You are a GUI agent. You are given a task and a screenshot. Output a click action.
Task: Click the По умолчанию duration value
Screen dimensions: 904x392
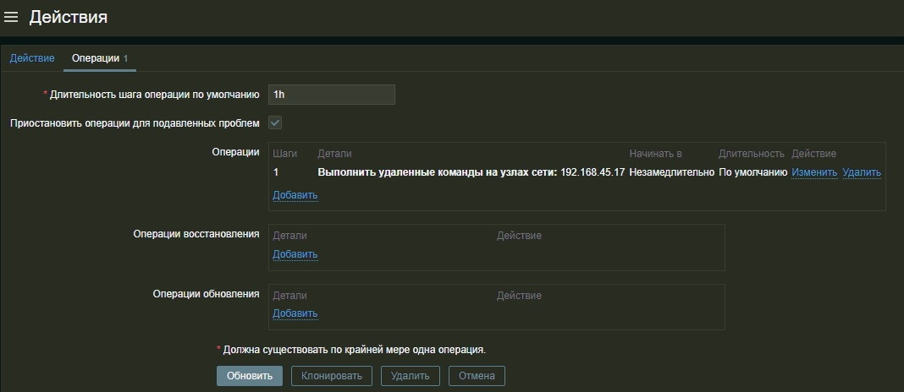752,172
